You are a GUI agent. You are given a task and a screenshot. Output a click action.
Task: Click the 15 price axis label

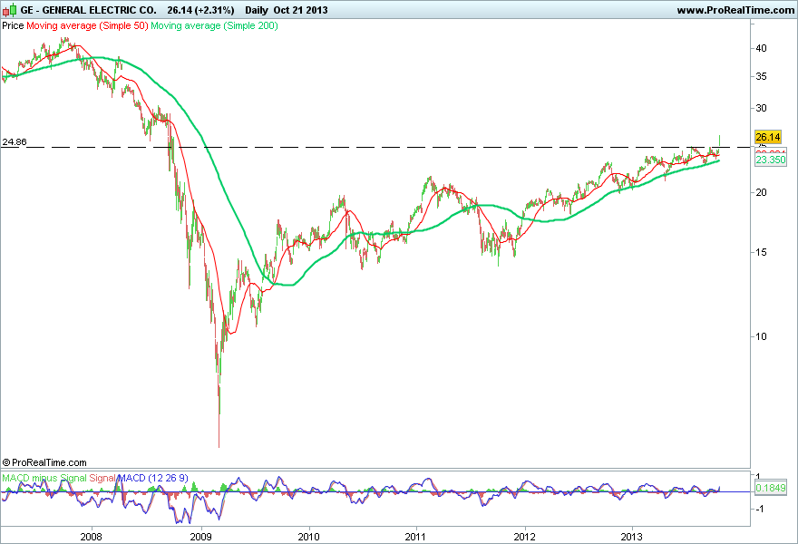coord(762,252)
